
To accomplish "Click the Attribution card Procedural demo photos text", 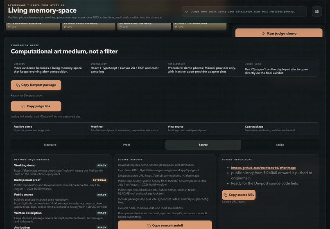I will click(201, 70).
